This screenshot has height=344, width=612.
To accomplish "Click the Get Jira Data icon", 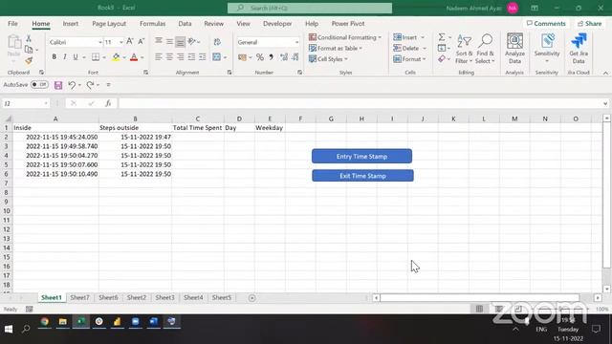I will pos(579,49).
